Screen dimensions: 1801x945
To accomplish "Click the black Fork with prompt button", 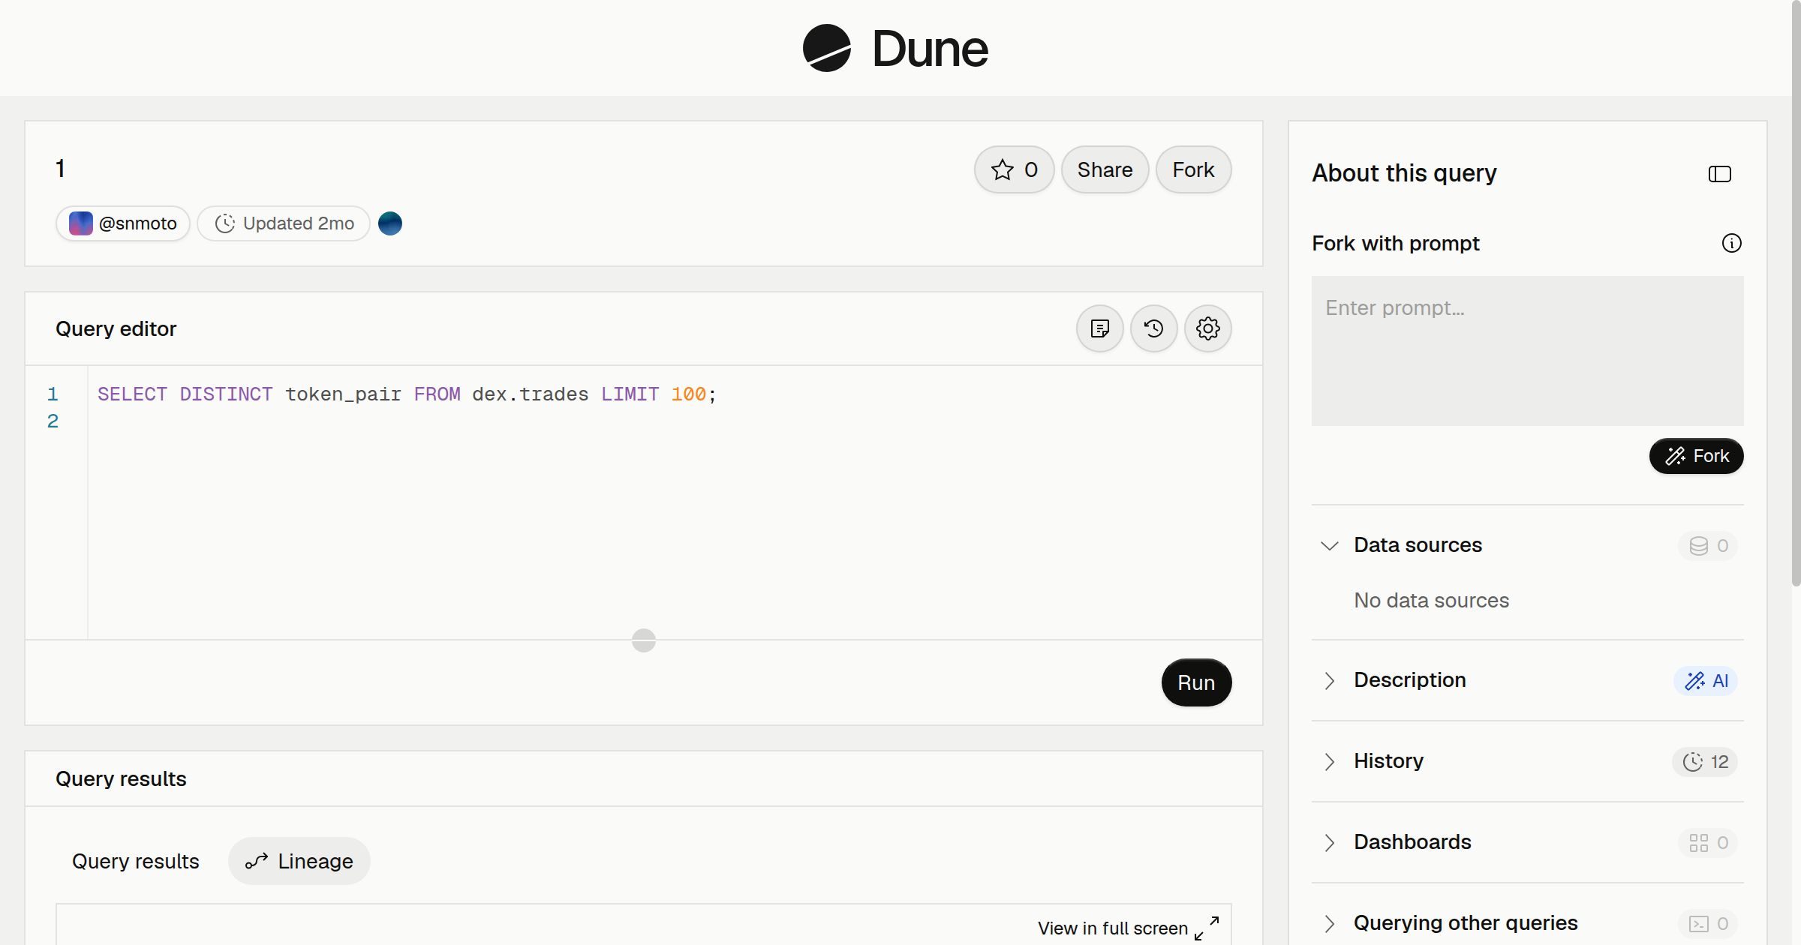I will coord(1696,456).
